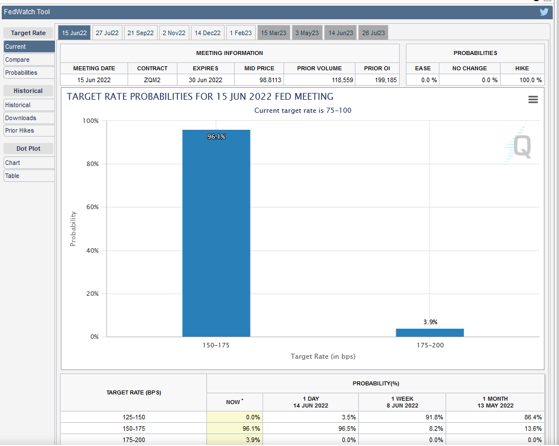This screenshot has height=446, width=559.
Task: Click the Dot Plot section header
Action: tap(28, 148)
